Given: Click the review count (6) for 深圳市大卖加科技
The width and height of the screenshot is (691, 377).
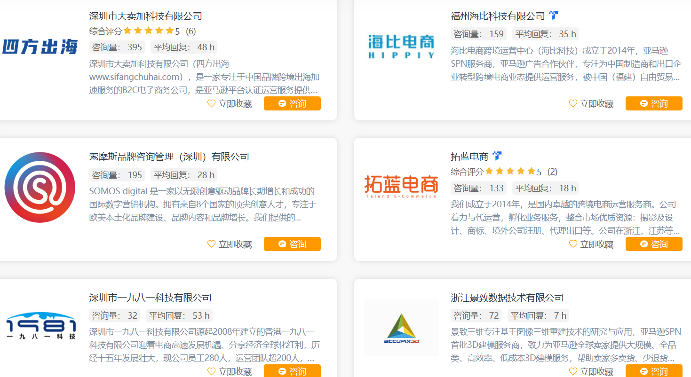Looking at the screenshot, I should [191, 31].
